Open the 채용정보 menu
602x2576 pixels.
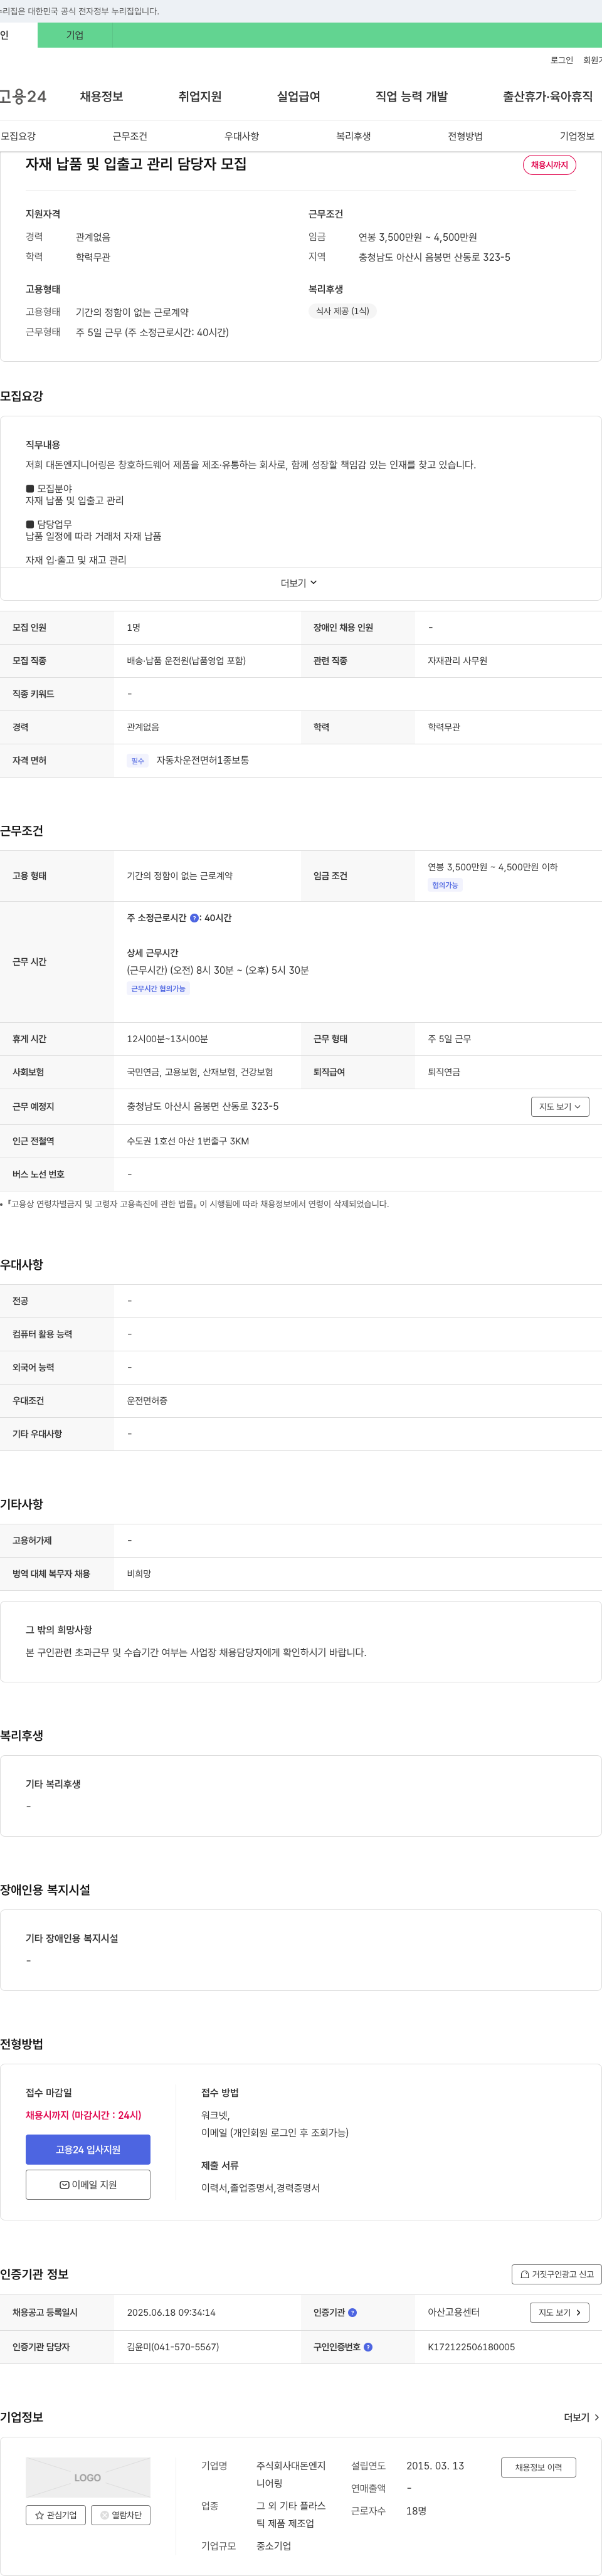[x=101, y=96]
